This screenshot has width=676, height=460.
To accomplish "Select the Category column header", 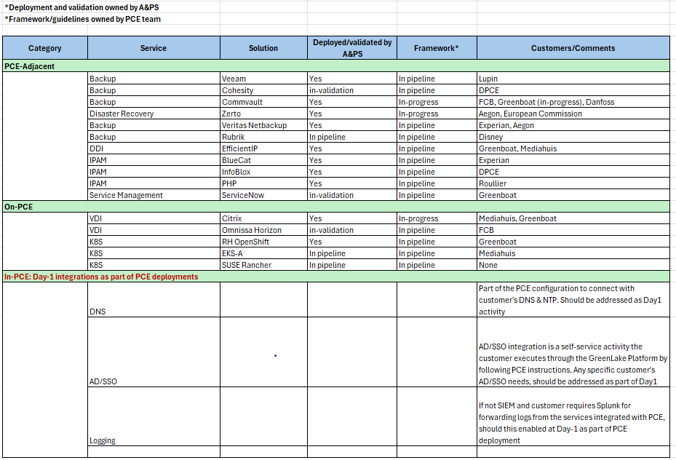I will pyautogui.click(x=45, y=48).
